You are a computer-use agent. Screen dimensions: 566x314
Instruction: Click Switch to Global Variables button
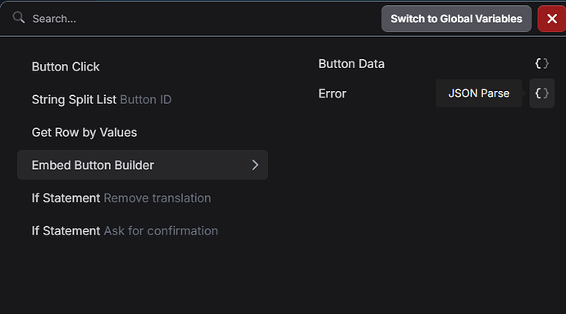click(x=456, y=19)
